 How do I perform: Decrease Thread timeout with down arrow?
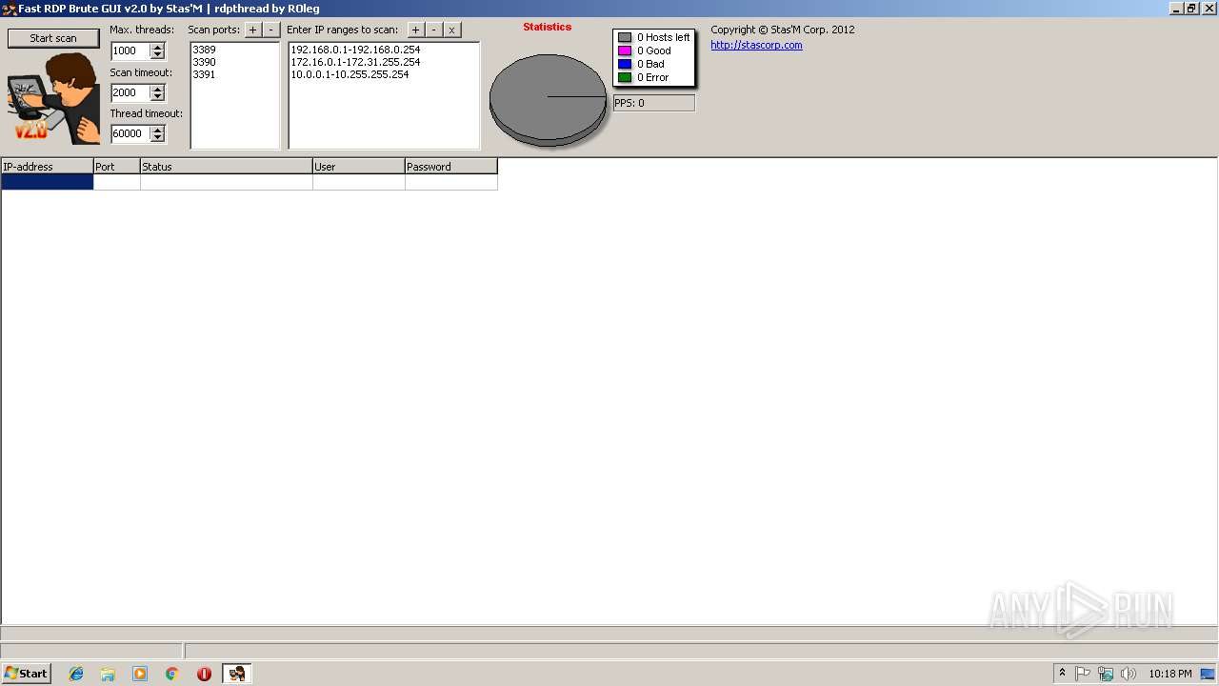click(158, 138)
